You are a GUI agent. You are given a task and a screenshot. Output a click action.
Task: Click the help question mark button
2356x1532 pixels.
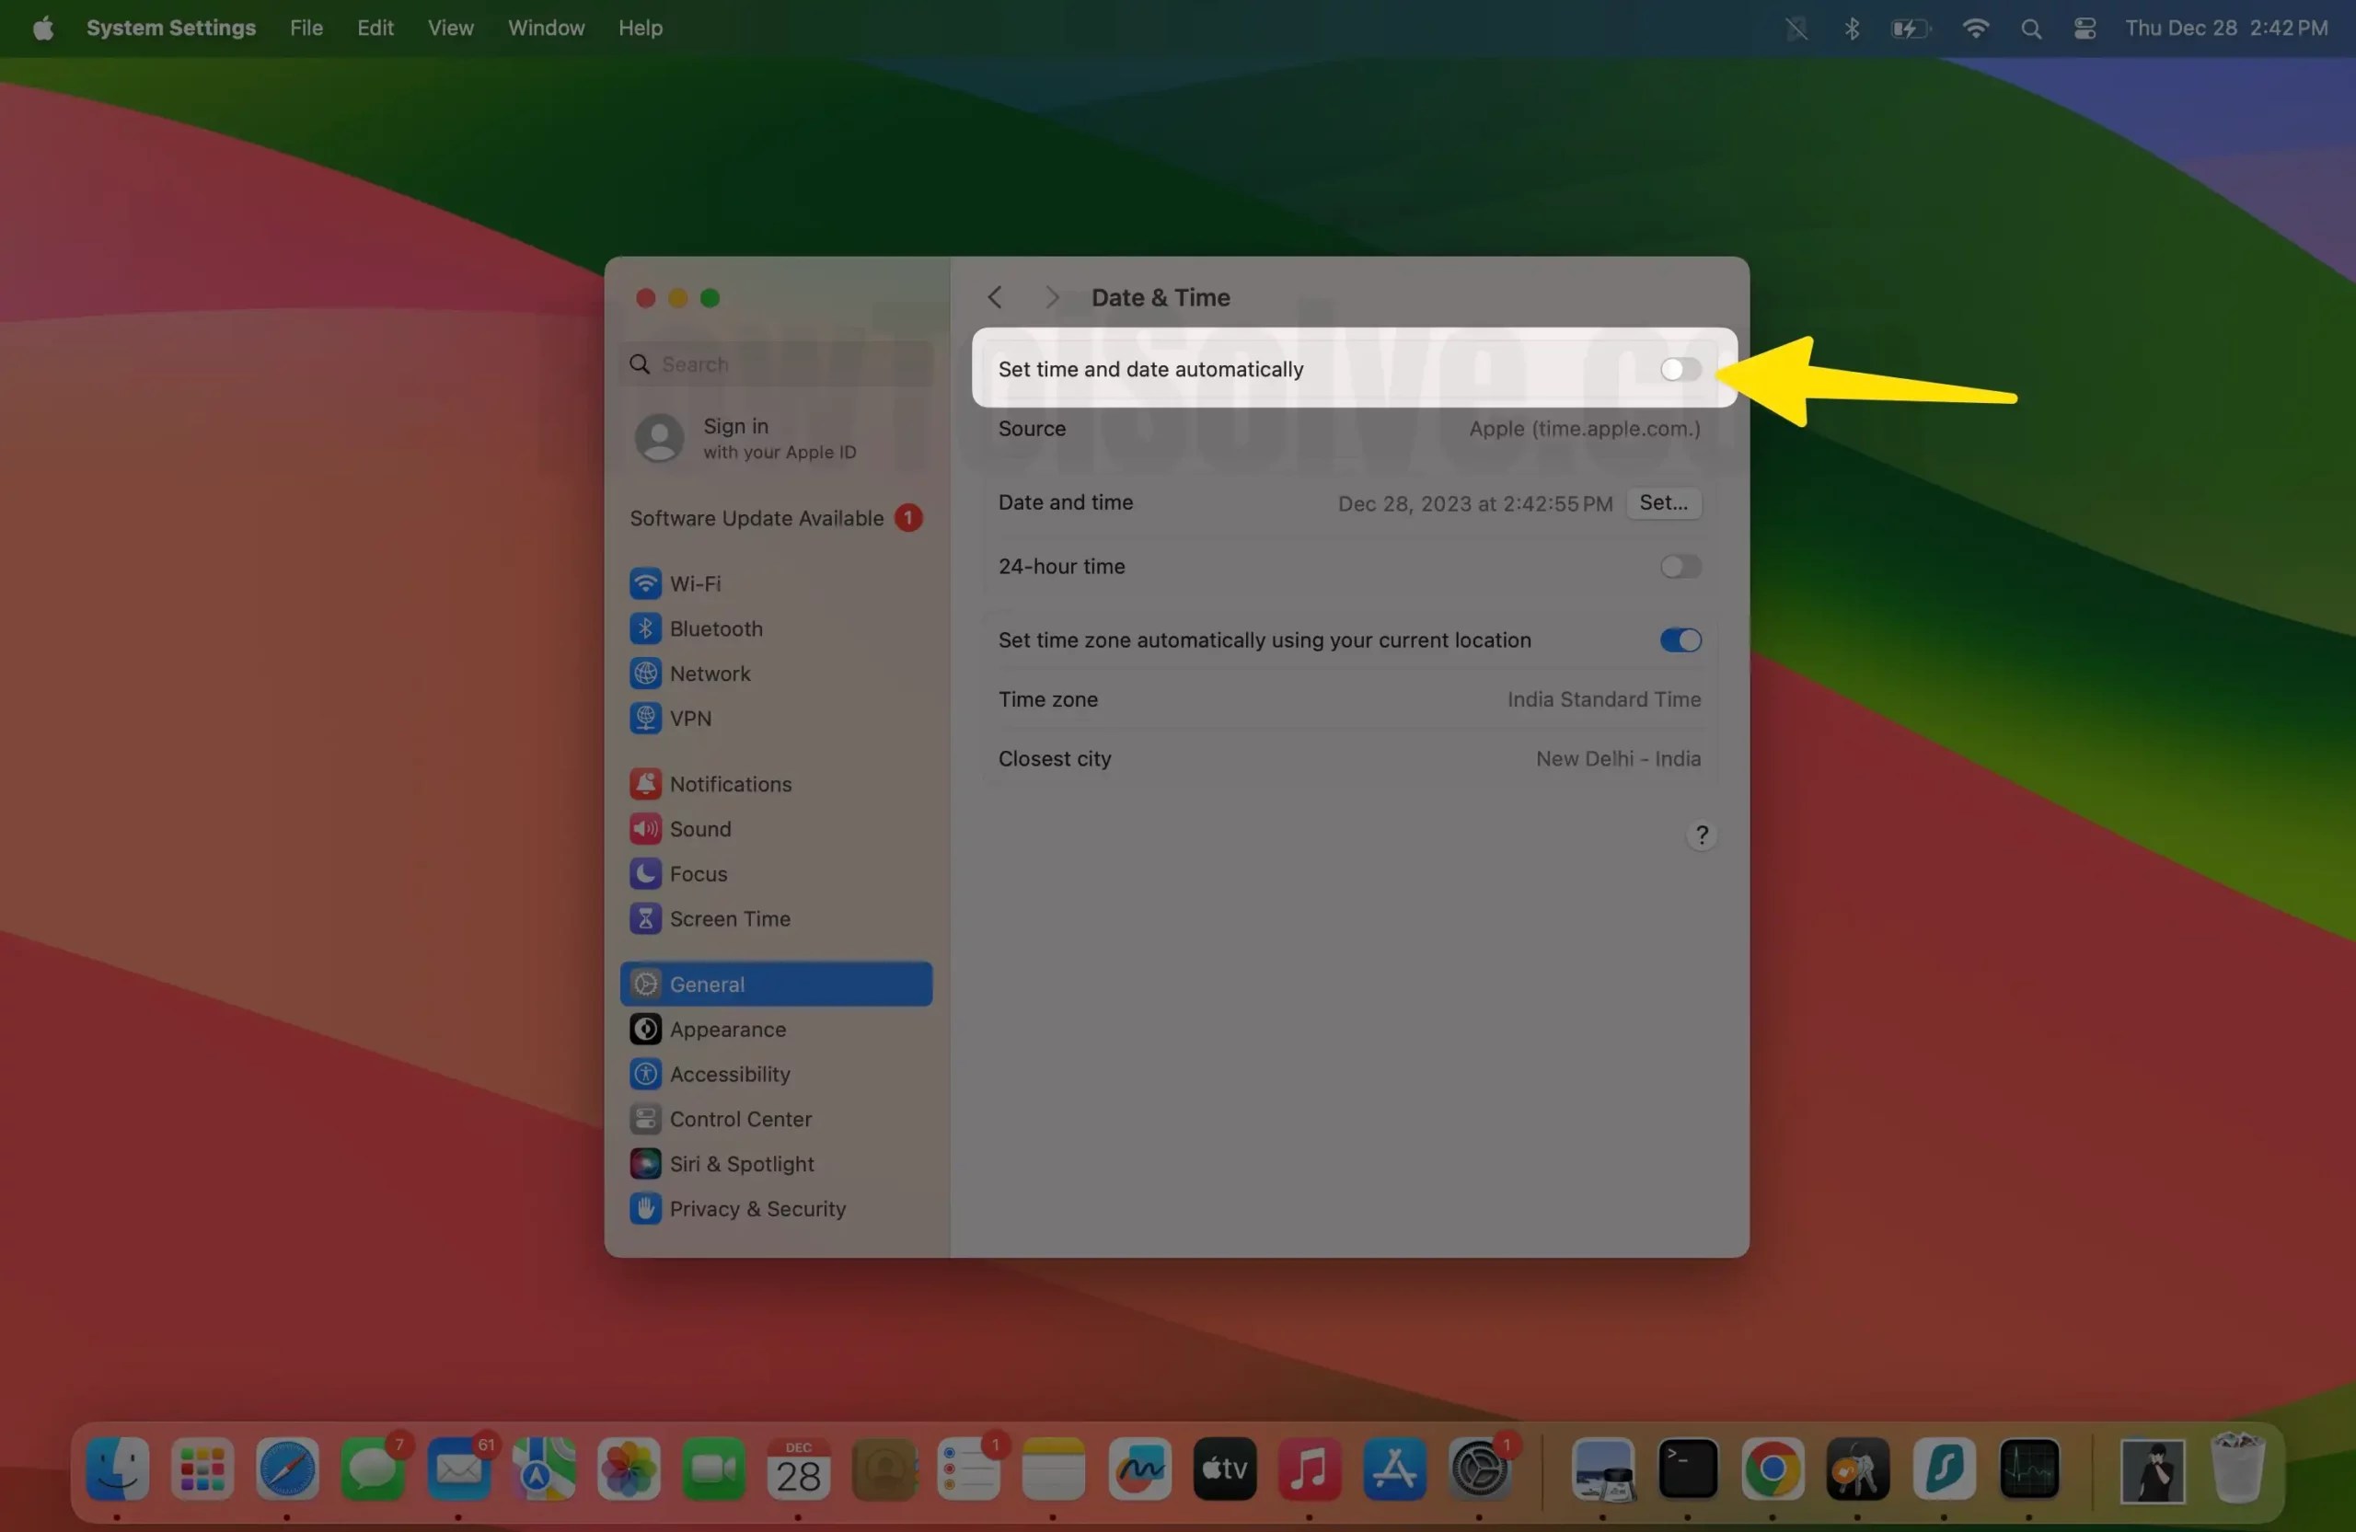tap(1701, 835)
